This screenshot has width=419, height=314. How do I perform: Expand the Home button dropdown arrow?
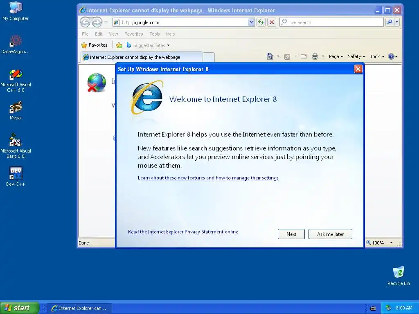pos(278,56)
